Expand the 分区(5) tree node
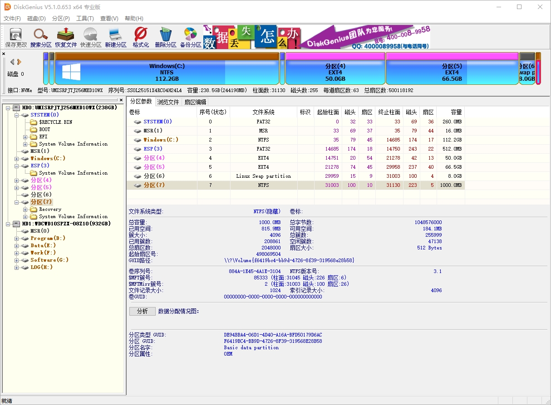The height and width of the screenshot is (405, 551). point(17,187)
